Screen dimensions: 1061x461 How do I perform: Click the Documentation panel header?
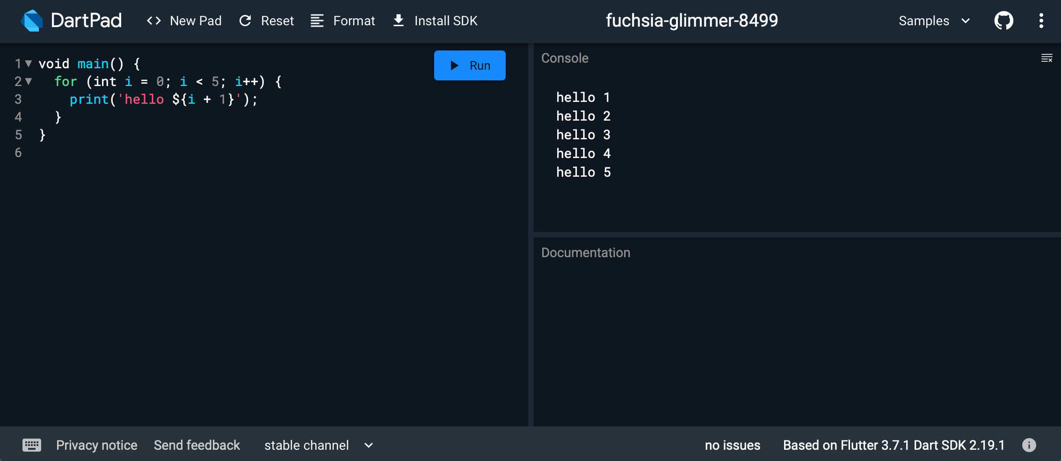click(585, 252)
